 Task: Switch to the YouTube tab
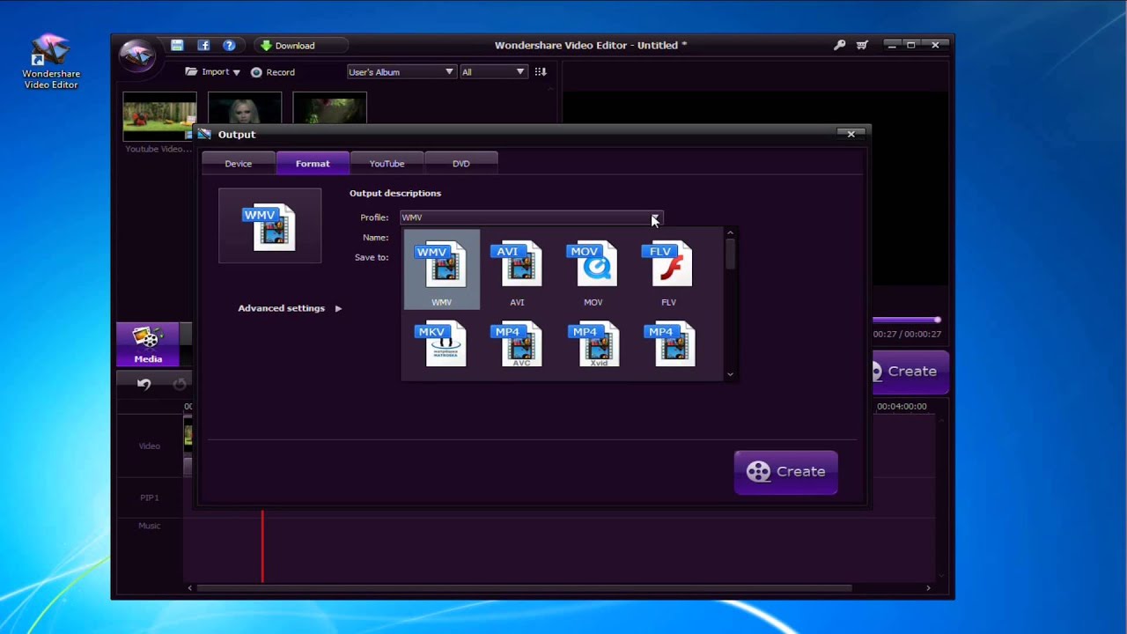tap(387, 163)
